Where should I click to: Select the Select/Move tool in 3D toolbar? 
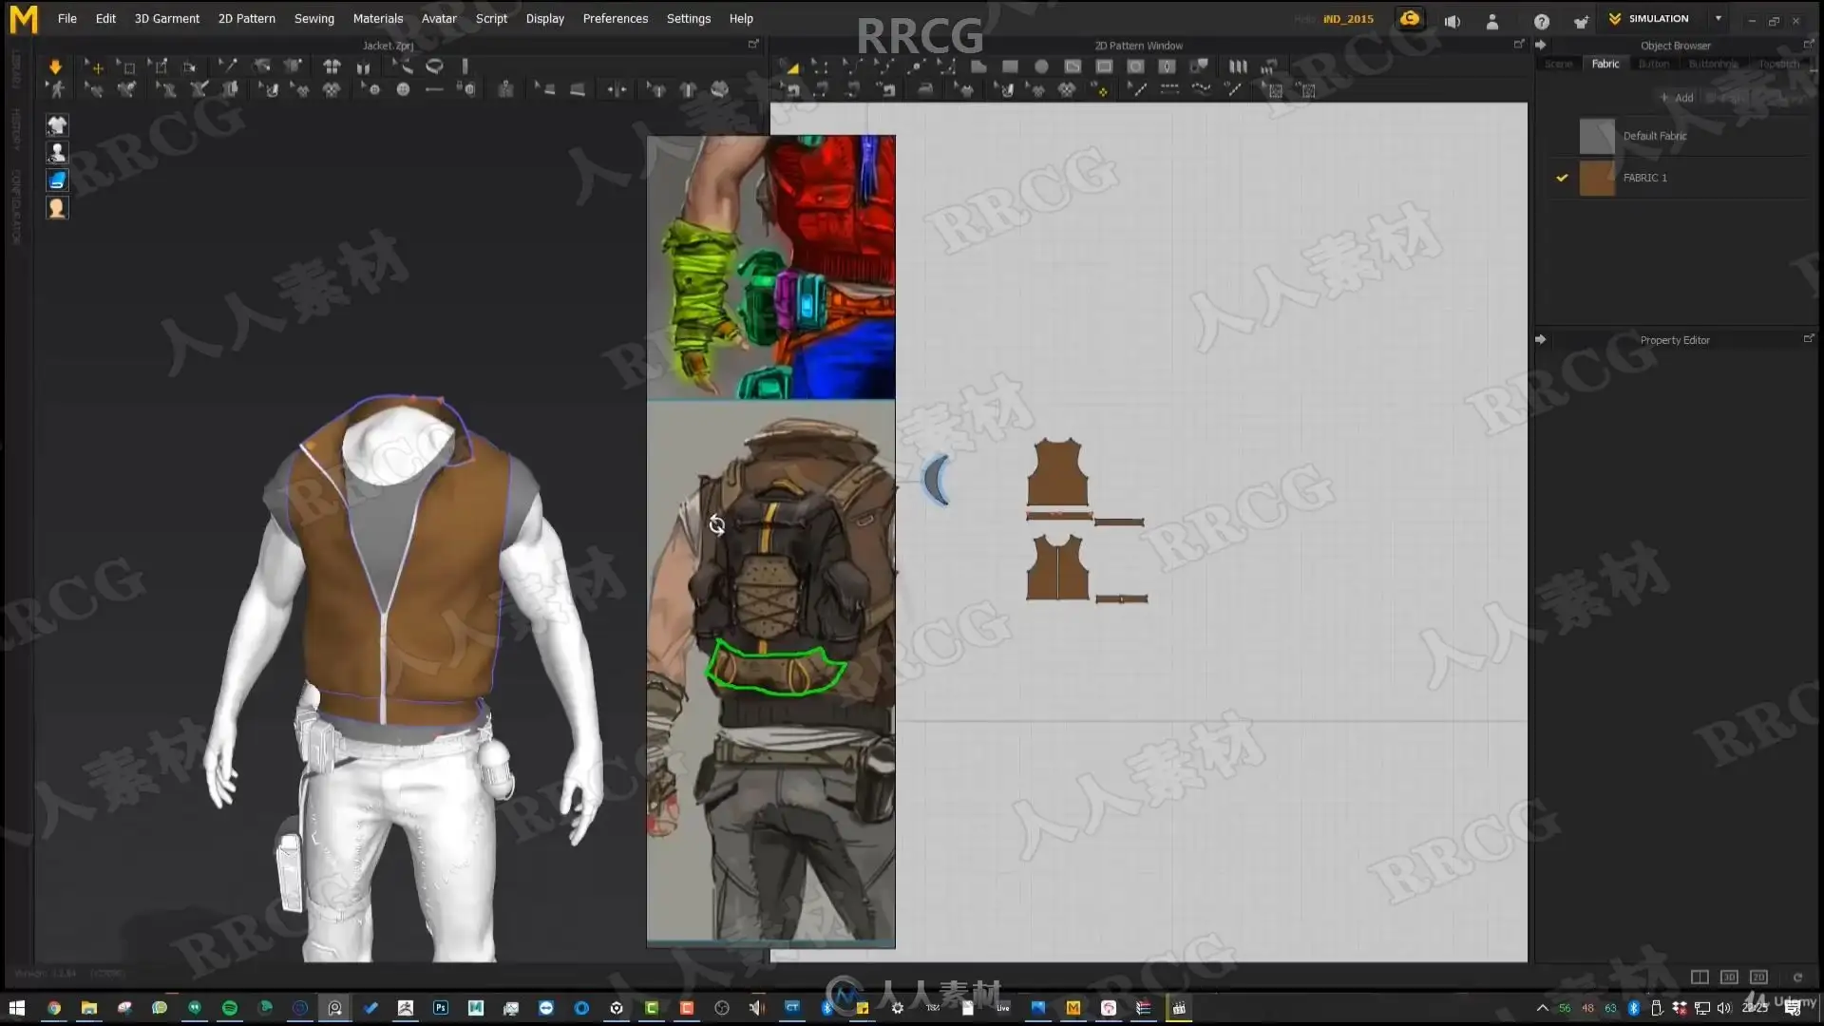coord(95,66)
